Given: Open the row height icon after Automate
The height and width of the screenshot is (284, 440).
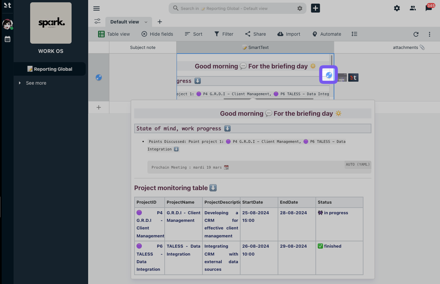Looking at the screenshot, I should click(x=354, y=34).
